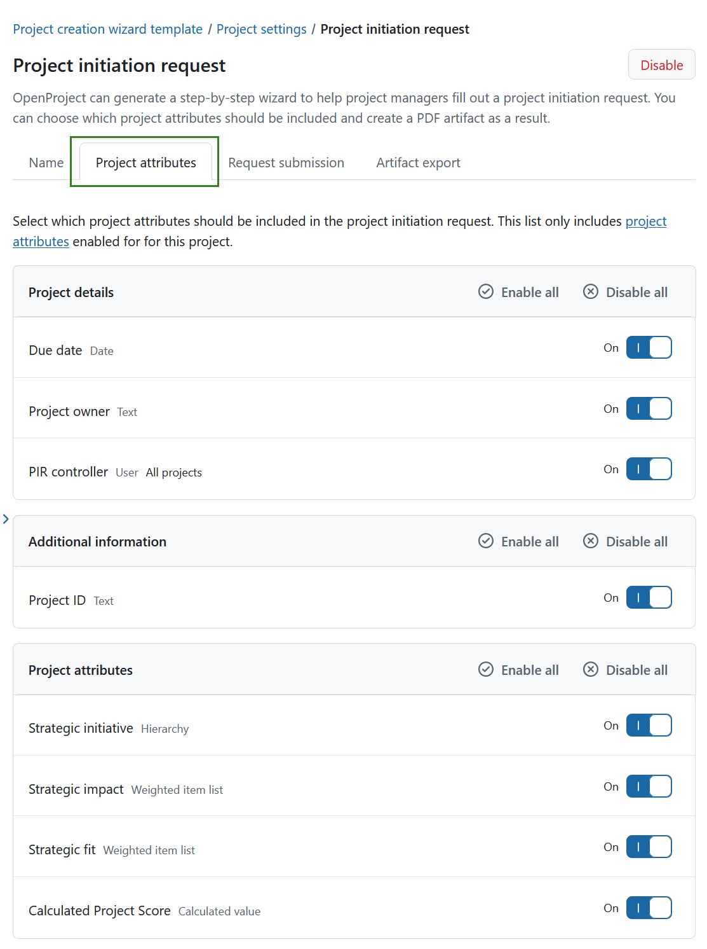Click the circled checkmark beside Enable all
This screenshot has height=949, width=707.
coord(485,292)
